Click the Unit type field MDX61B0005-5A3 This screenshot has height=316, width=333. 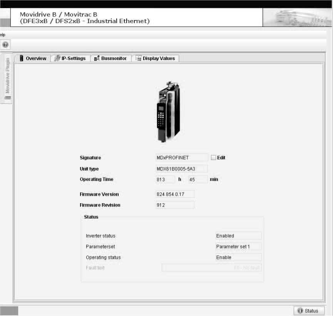click(182, 169)
